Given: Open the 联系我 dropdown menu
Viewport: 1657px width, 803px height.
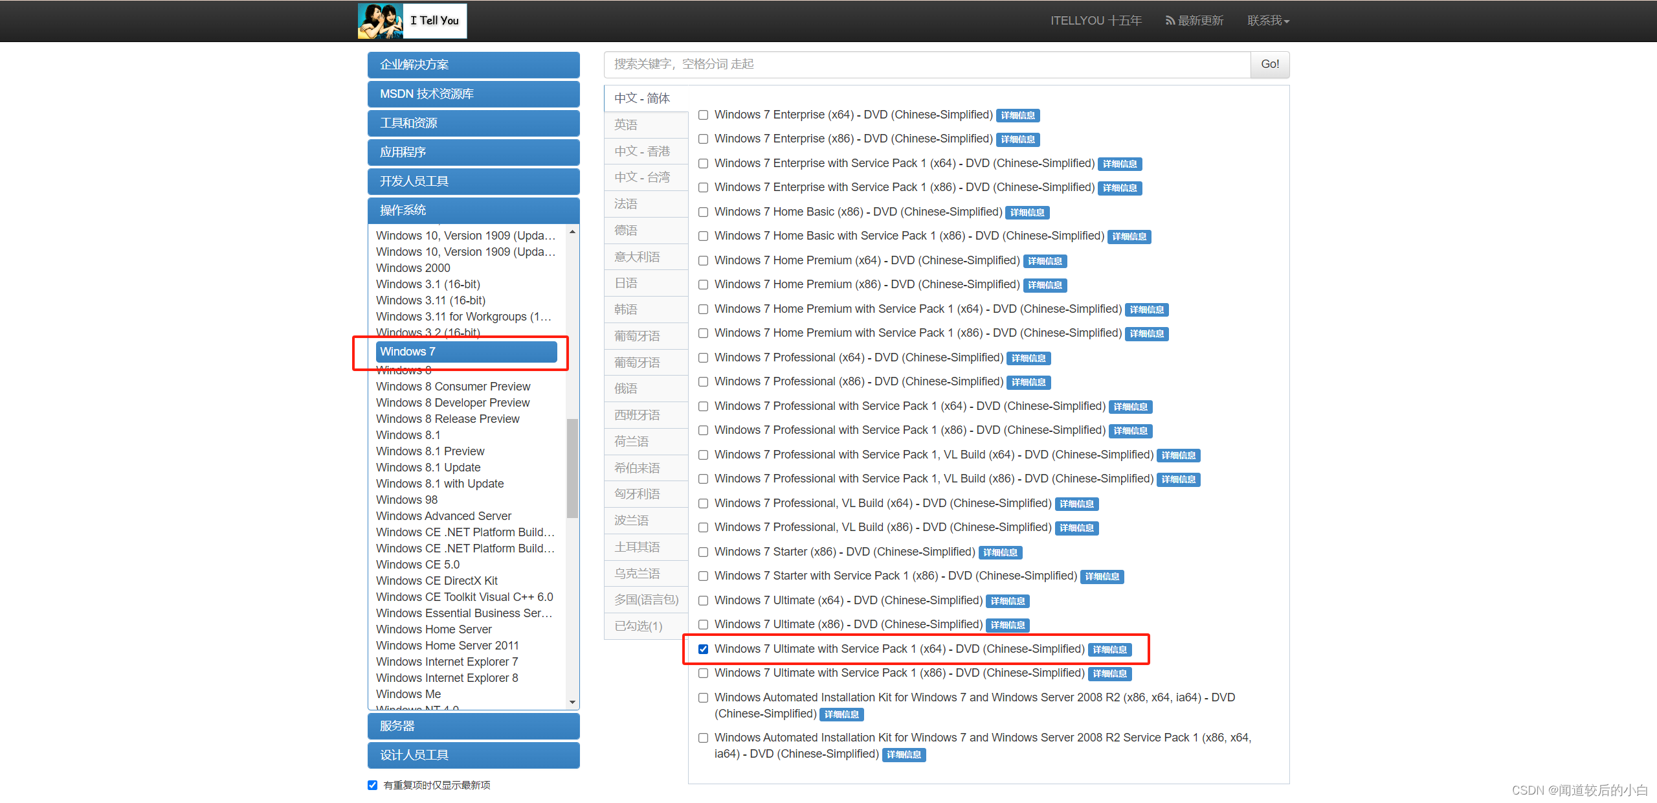Looking at the screenshot, I should [x=1268, y=21].
